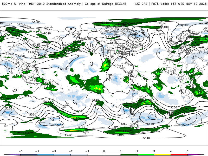Click the colorbar label '-4'
Viewport: 208px width, 156px height.
point(37,151)
